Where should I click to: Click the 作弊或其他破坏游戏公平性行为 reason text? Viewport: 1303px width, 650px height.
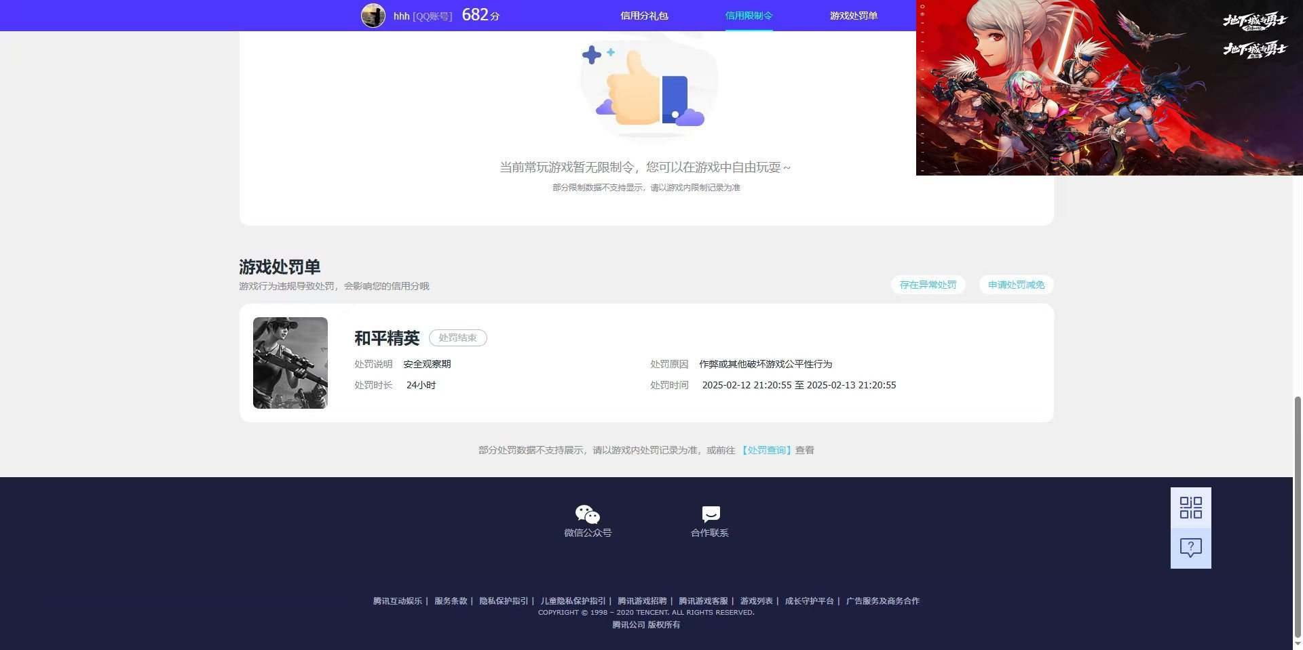(x=766, y=364)
